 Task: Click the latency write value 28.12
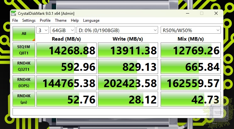click(x=128, y=99)
